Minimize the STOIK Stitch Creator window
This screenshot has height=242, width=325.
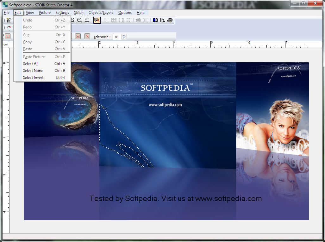[295, 3]
